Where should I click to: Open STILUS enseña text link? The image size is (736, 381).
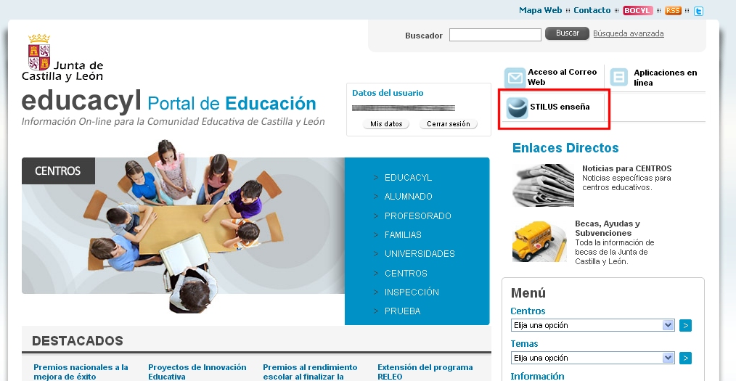tap(560, 107)
